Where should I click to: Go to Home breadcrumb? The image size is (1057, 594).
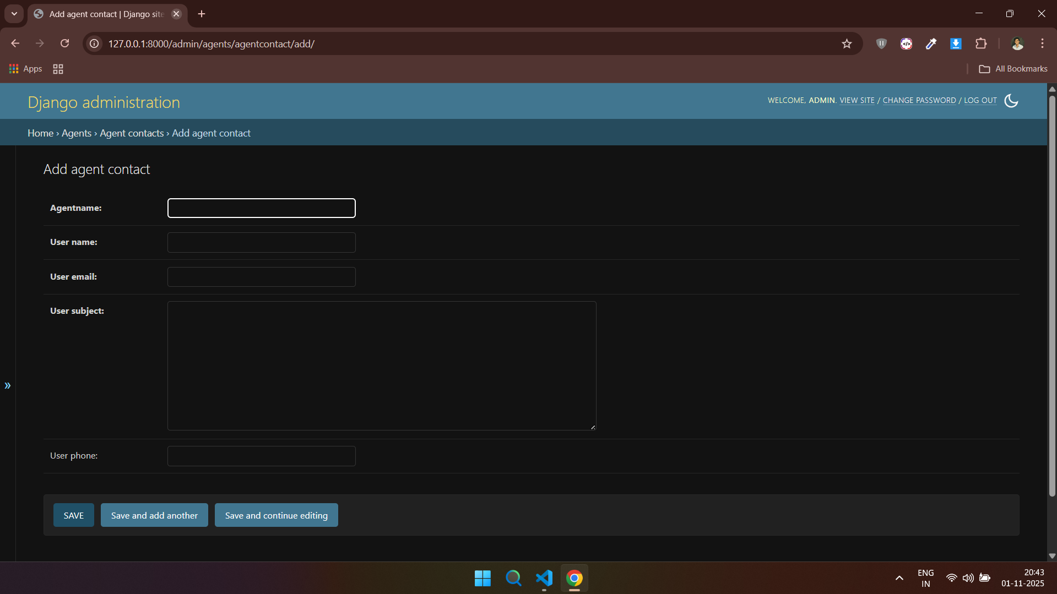pos(41,133)
